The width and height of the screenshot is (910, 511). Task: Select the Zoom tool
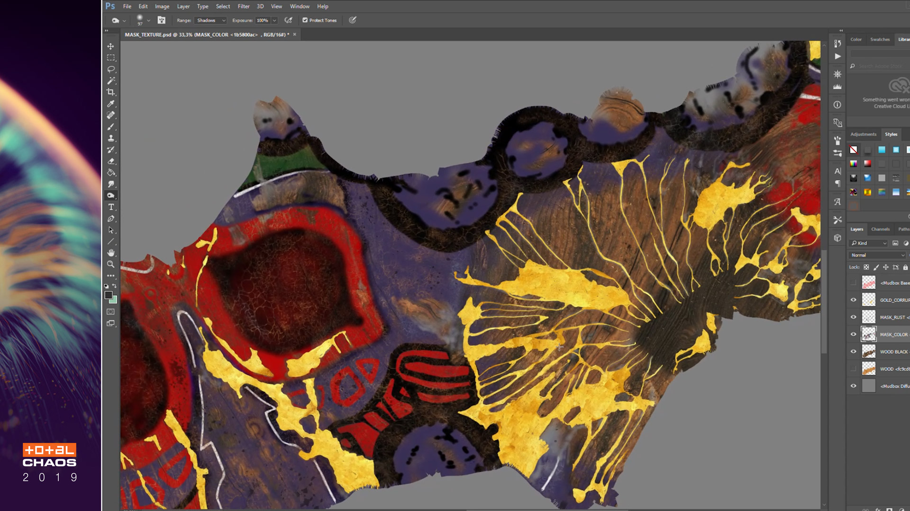click(x=110, y=264)
